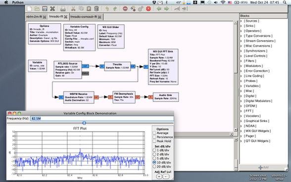Expand the Modulators block category

[x=241, y=66]
